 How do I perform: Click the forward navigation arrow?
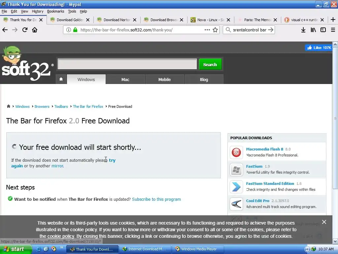tap(15, 30)
